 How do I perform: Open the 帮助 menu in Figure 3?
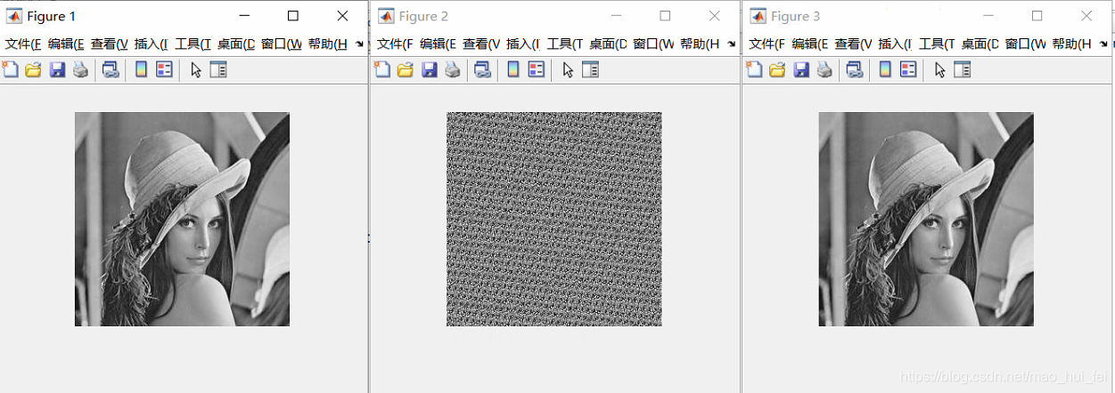tap(1070, 44)
